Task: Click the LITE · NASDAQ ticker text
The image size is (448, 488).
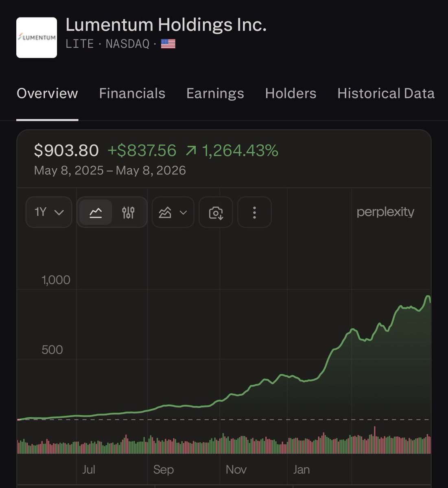Action: [107, 44]
